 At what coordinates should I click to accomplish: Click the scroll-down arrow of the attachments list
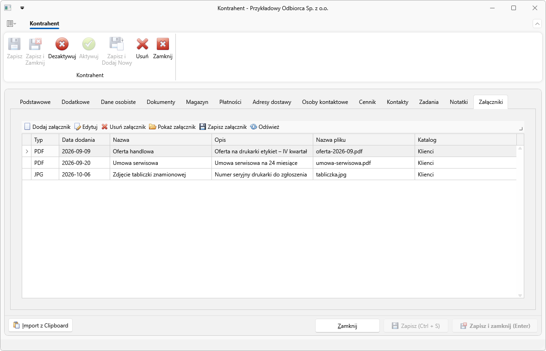[x=520, y=296]
